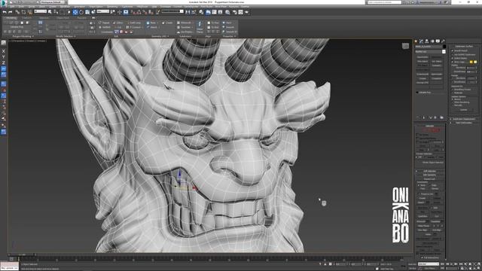The image size is (482, 271).
Task: Open the selection filter dropdown
Action: pos(40,11)
